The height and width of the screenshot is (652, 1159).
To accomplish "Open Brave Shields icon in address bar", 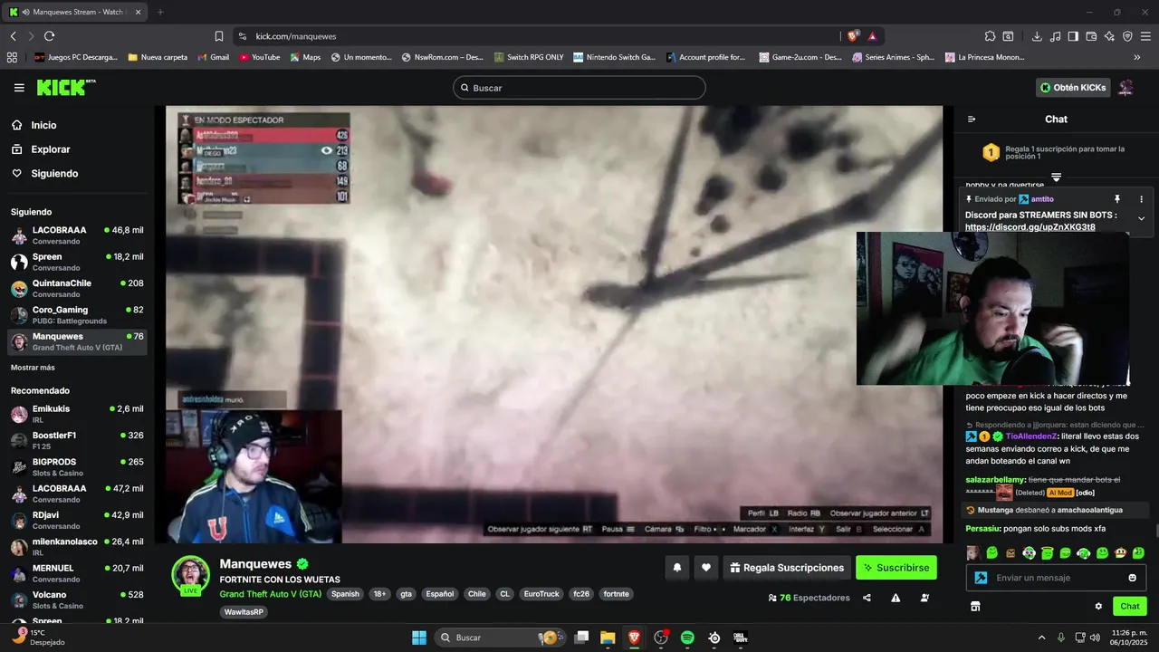I will click(x=853, y=36).
